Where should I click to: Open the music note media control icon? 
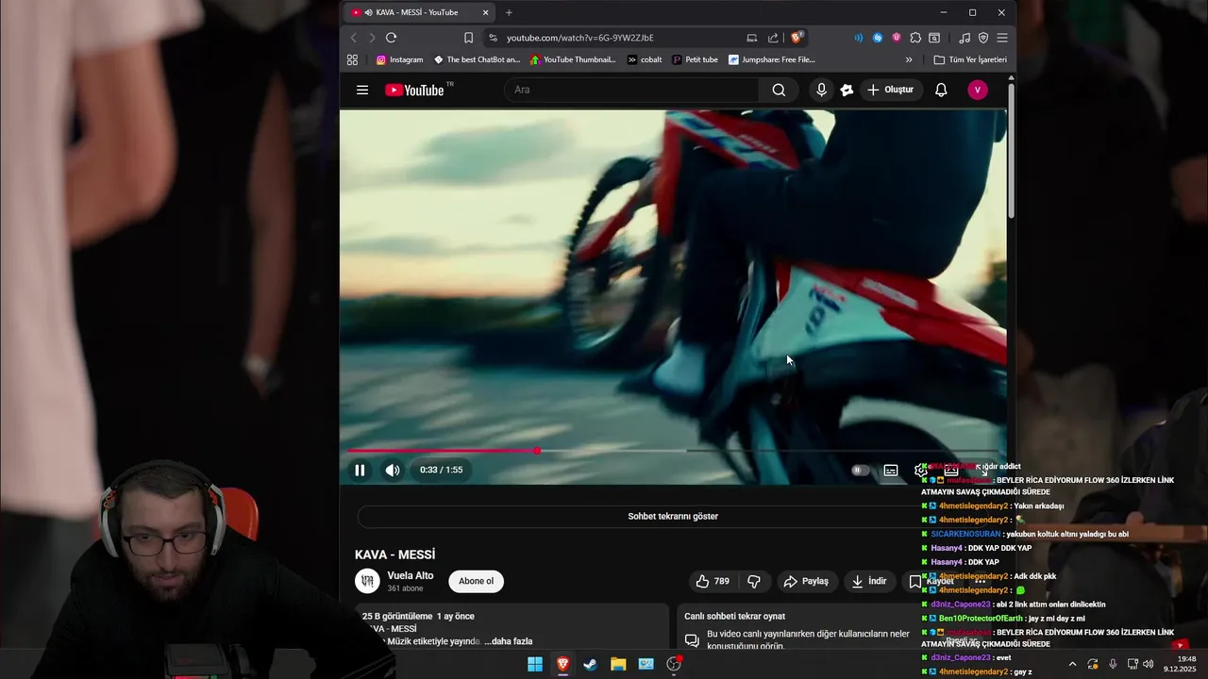[x=964, y=38]
